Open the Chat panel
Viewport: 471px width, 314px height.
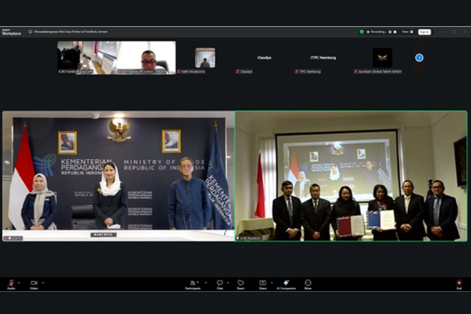tap(220, 284)
